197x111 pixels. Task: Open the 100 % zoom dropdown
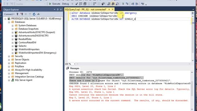pyautogui.click(x=74, y=64)
